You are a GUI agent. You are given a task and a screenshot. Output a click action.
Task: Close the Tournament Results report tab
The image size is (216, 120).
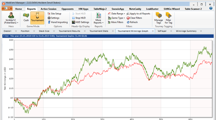(x=85, y=31)
